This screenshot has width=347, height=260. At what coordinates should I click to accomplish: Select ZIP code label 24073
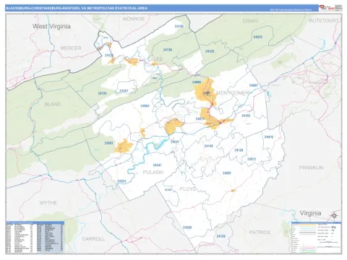[200, 118]
